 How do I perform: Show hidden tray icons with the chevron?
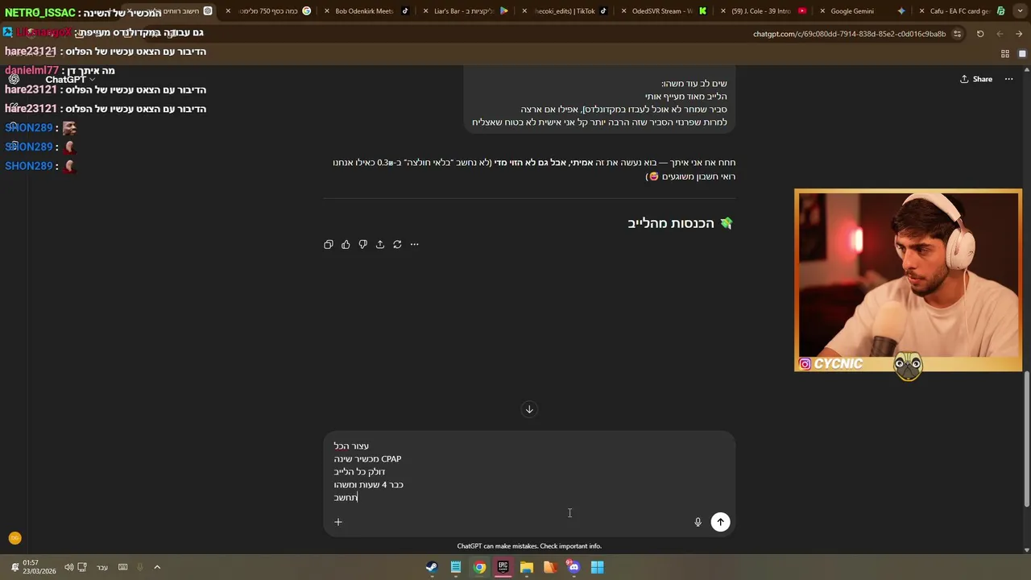pos(157,567)
